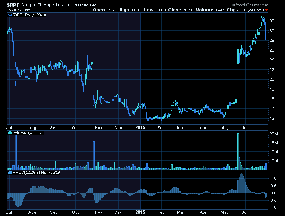Click the last blue candlestick at 28 in June
285x216 pixels.
pyautogui.click(x=266, y=31)
